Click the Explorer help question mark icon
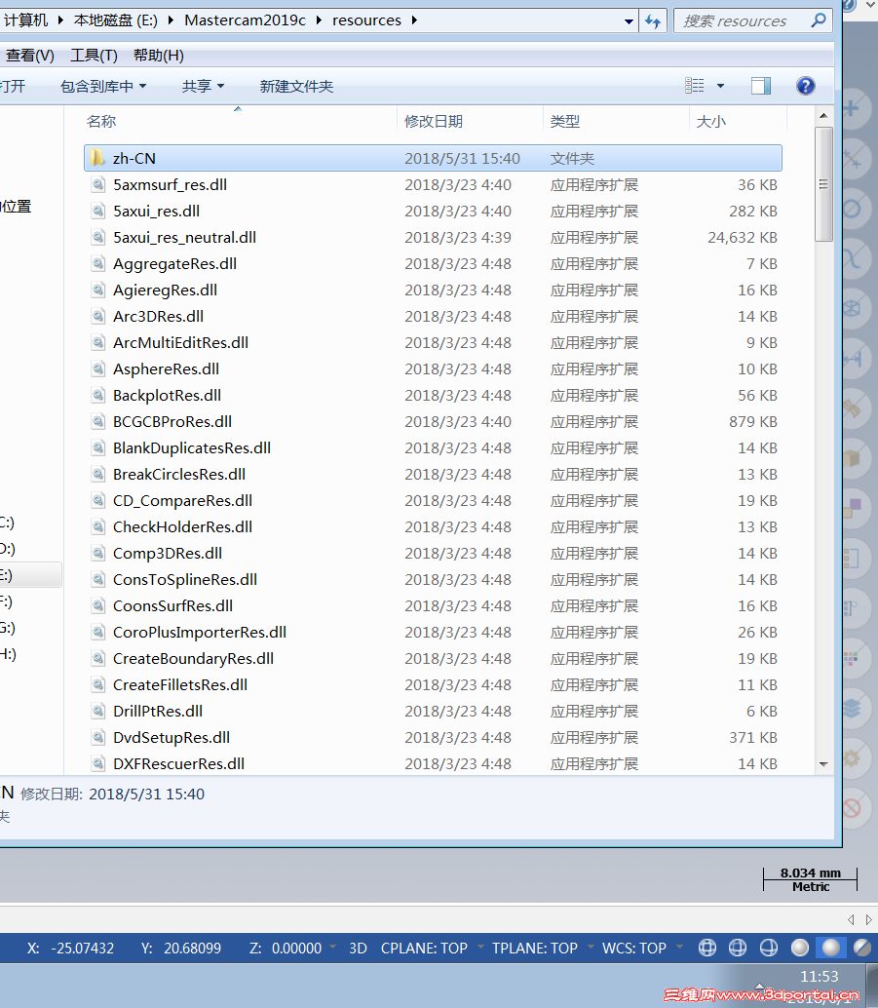 tap(805, 86)
